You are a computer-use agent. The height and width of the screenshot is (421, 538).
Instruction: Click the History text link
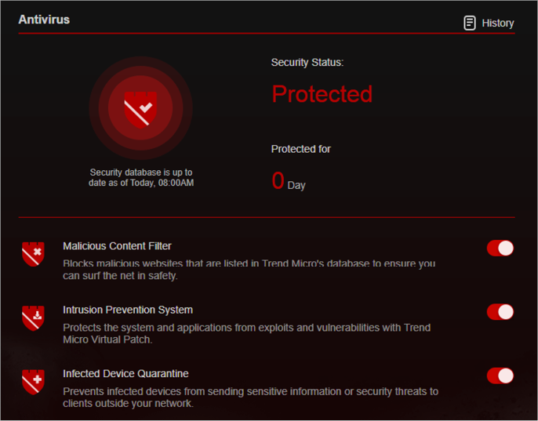tap(498, 23)
